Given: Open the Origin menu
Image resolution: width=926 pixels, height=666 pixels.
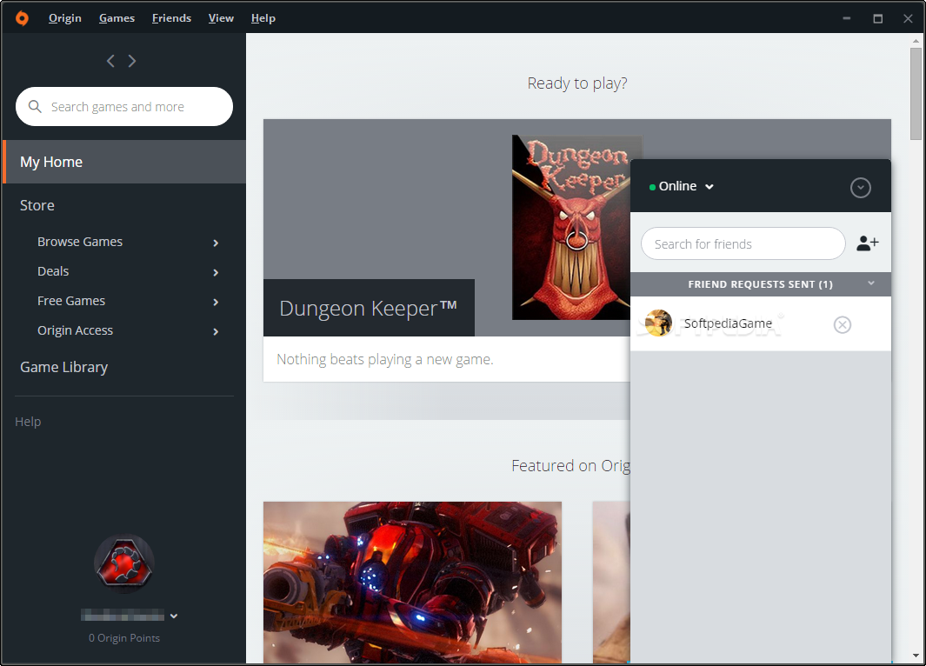Looking at the screenshot, I should [x=65, y=18].
